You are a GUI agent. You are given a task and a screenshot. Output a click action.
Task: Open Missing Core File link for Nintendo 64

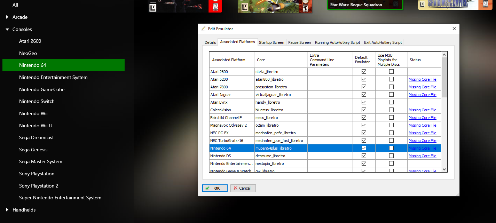point(422,148)
